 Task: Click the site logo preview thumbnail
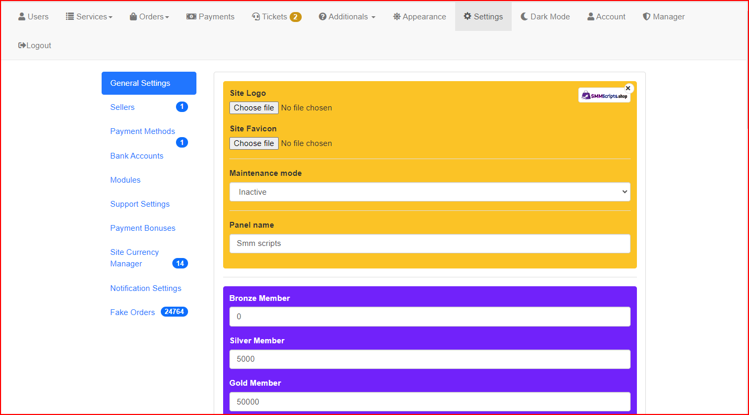click(604, 96)
